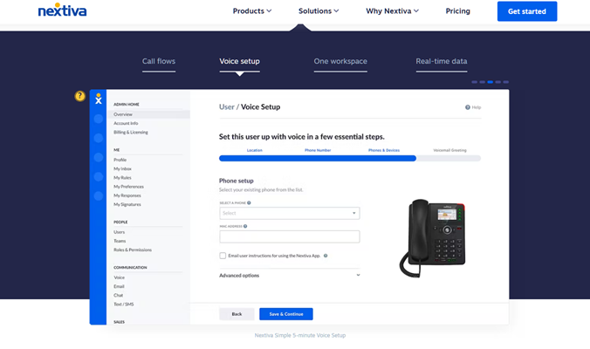
Task: Open My Responses in sidebar
Action: [127, 195]
